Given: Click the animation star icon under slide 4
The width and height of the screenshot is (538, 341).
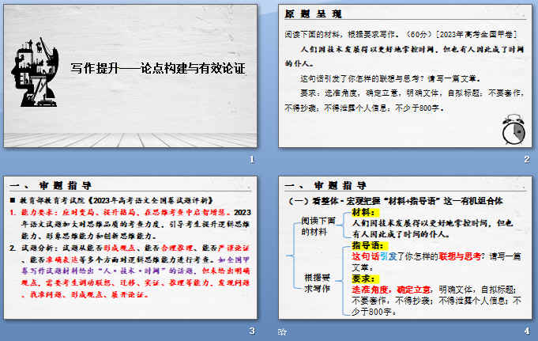Looking at the screenshot, I should click(283, 332).
